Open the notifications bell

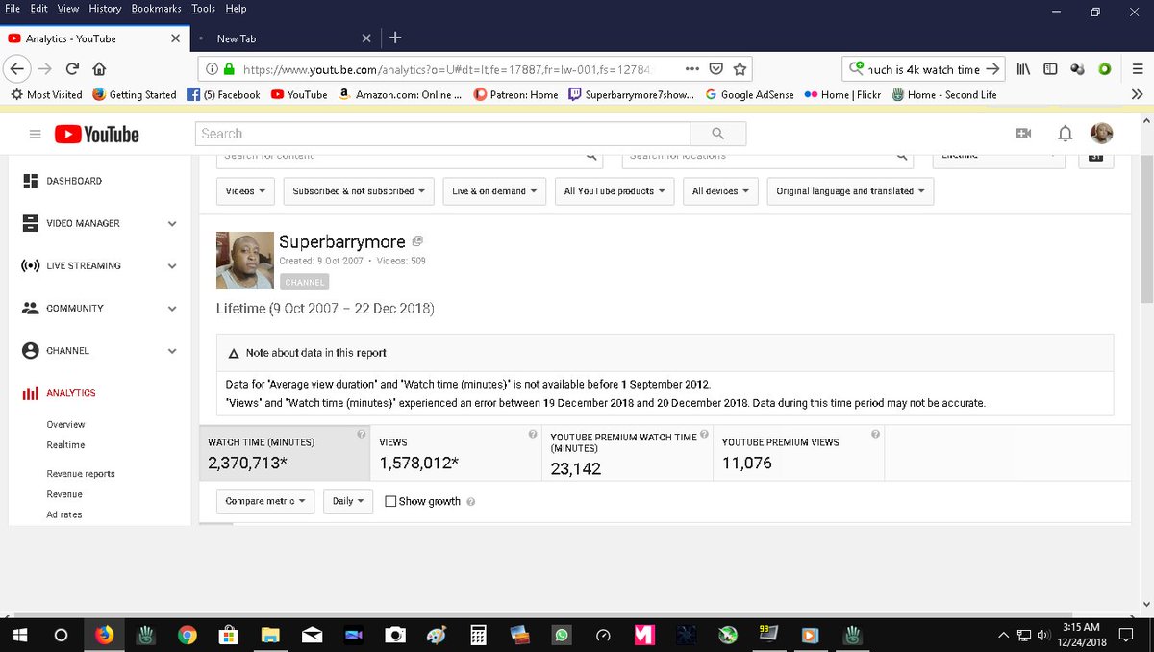tap(1066, 134)
